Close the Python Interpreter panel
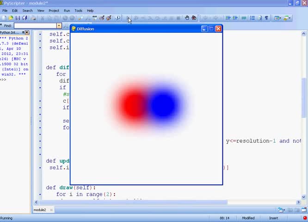The width and height of the screenshot is (308, 222). click(x=27, y=32)
